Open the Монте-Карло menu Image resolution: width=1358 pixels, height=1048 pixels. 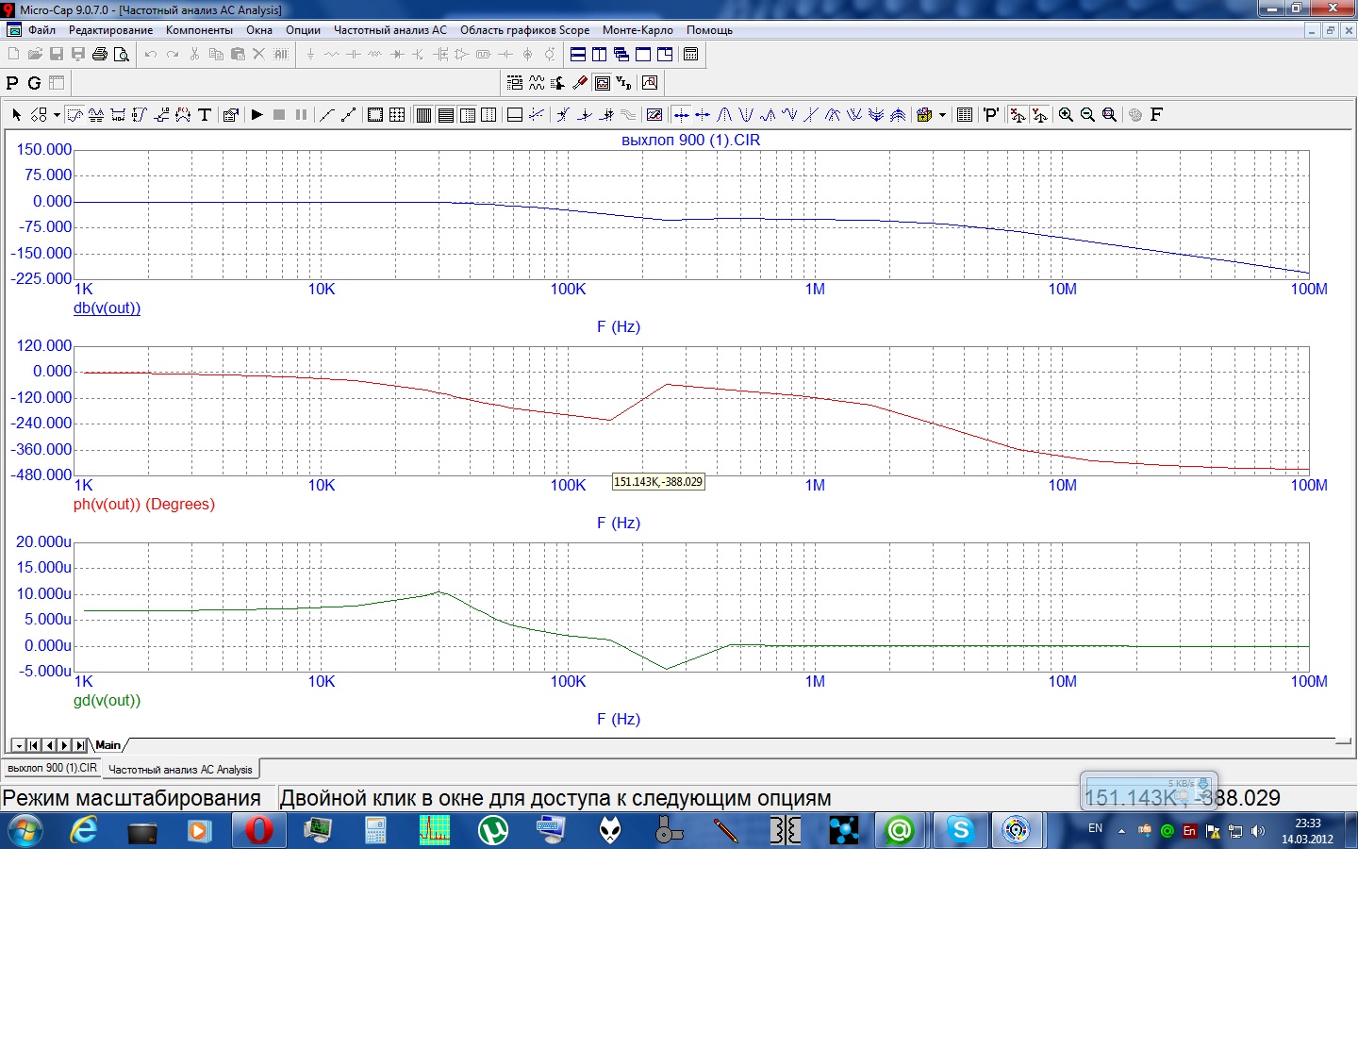(x=638, y=30)
